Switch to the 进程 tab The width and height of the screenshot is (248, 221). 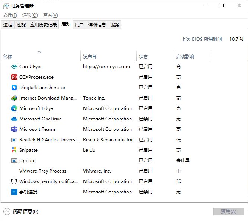pyautogui.click(x=7, y=25)
